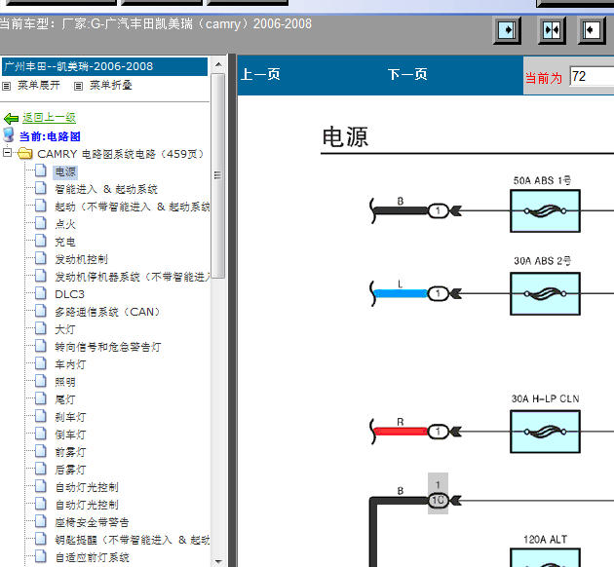Click the 120A ALT fuse label
This screenshot has height=567, width=614.
[x=545, y=540]
